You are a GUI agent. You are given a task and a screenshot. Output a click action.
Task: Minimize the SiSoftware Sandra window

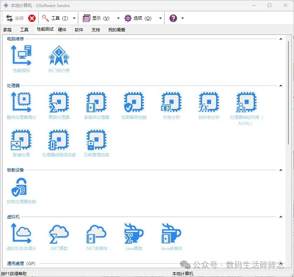[254, 6]
